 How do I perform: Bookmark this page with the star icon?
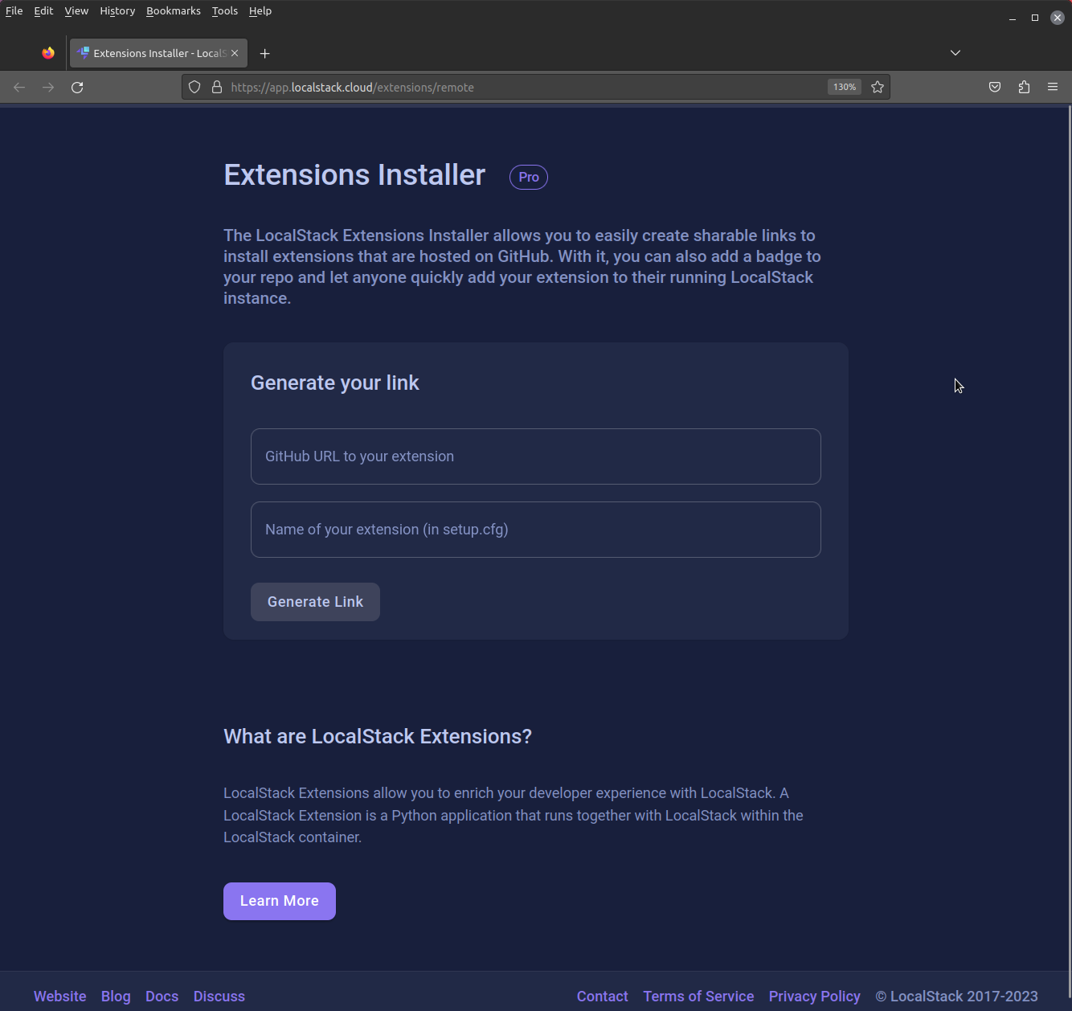[x=877, y=87]
